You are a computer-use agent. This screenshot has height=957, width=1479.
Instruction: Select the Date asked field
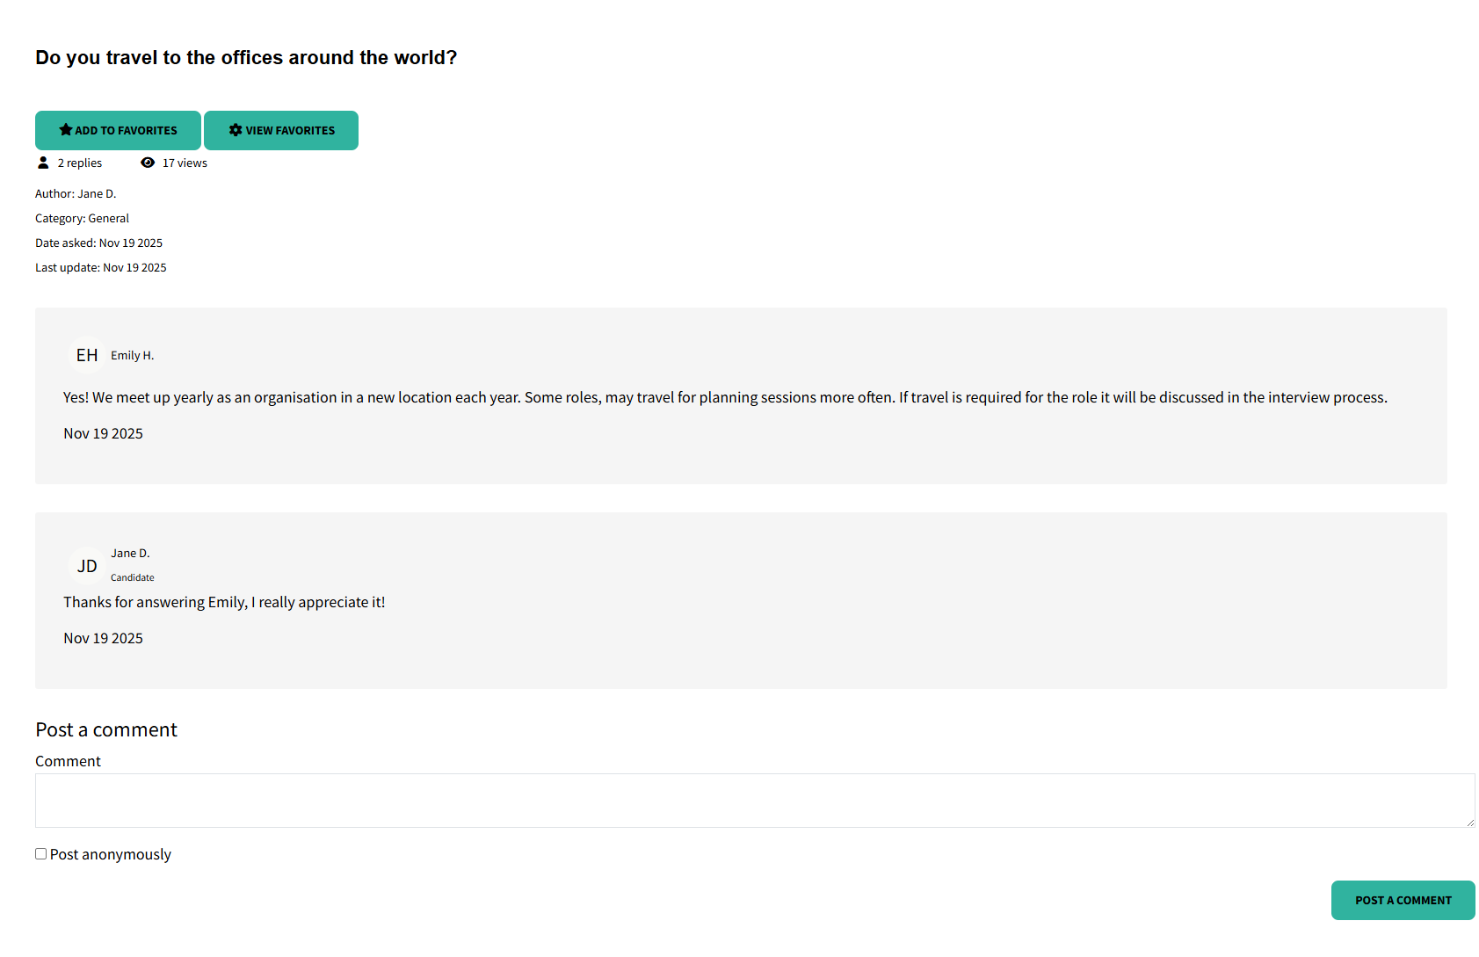pyautogui.click(x=98, y=243)
